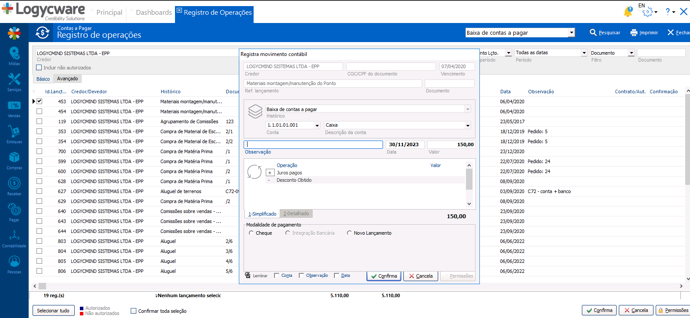Open the Baixa de contas a pagar toolbar dropdown
Screen dimensions: 690x318
coord(571,33)
